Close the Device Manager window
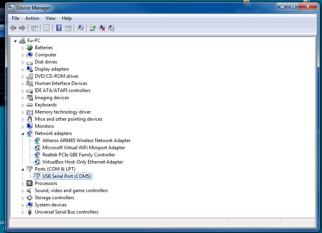 (x=308, y=6)
